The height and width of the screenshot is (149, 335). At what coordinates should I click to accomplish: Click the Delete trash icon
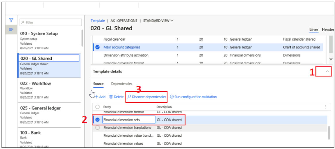tap(111, 97)
